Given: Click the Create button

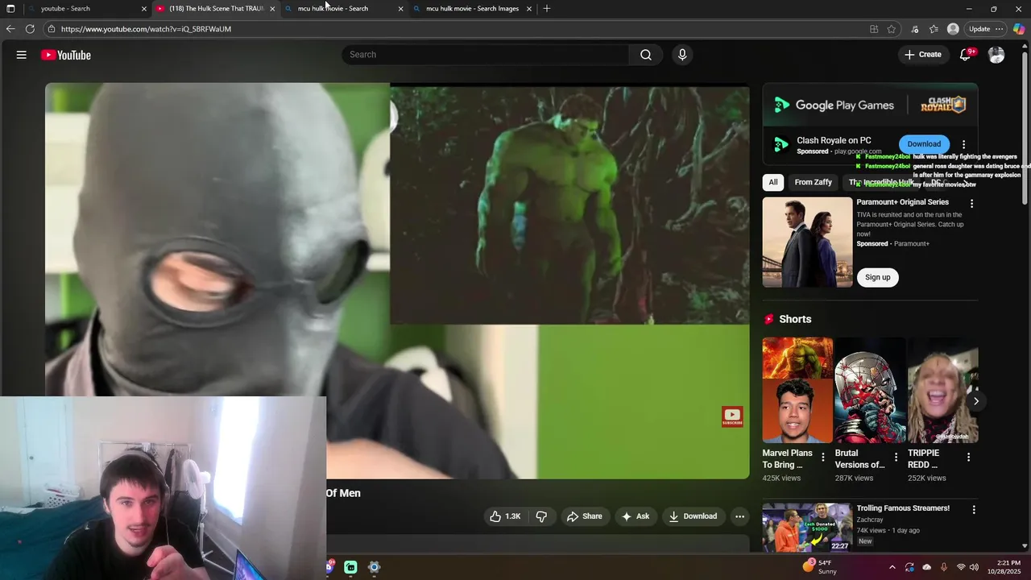Looking at the screenshot, I should pyautogui.click(x=923, y=55).
